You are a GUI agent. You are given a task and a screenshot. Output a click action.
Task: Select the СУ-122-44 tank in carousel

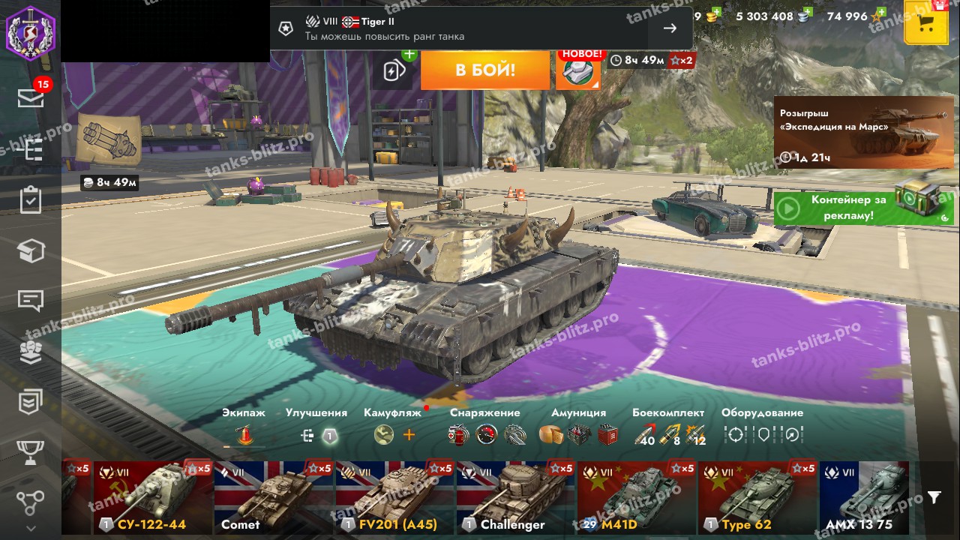(x=153, y=497)
